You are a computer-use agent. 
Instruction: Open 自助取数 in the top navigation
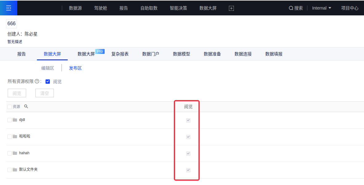[149, 8]
